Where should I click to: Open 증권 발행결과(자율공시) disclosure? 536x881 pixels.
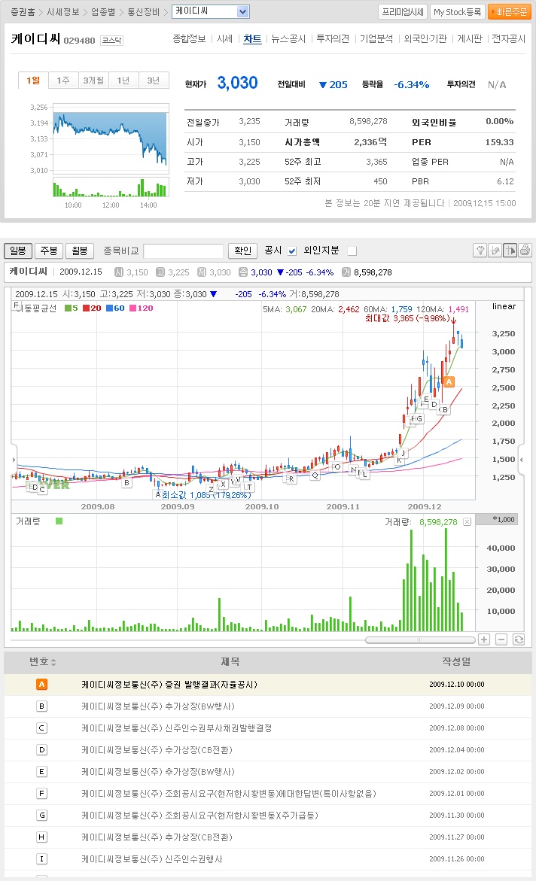[169, 685]
